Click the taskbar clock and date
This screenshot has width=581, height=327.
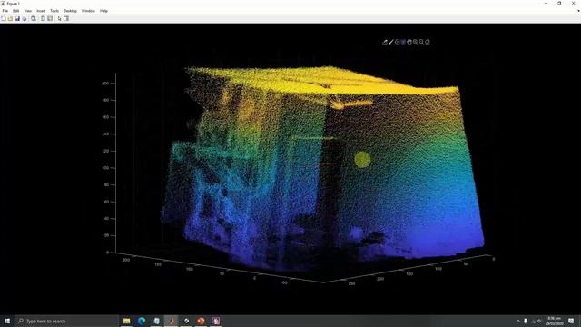pos(555,321)
